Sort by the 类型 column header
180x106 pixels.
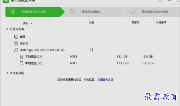pos(91,22)
